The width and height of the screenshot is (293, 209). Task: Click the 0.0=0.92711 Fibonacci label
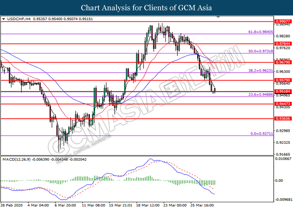click(262, 134)
